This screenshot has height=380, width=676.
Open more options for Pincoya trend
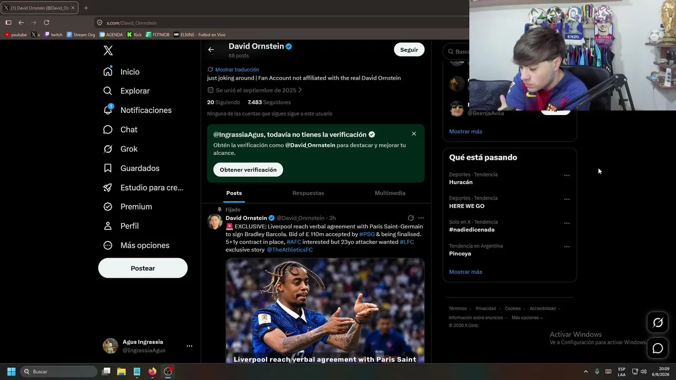(x=567, y=246)
